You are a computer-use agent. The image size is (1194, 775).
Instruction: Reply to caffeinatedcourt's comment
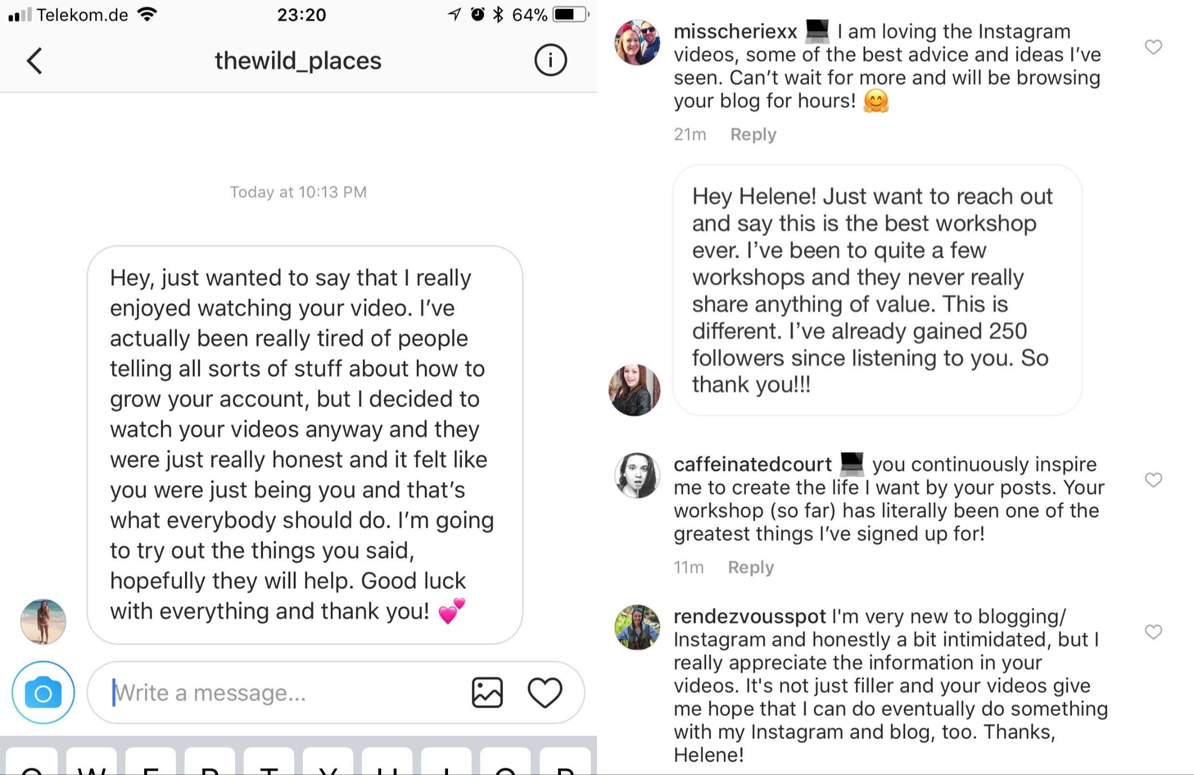point(751,567)
